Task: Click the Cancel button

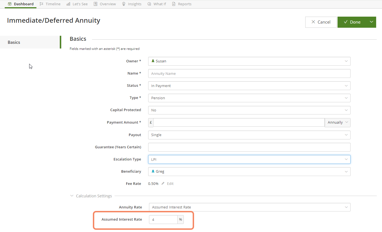Action: coord(321,22)
